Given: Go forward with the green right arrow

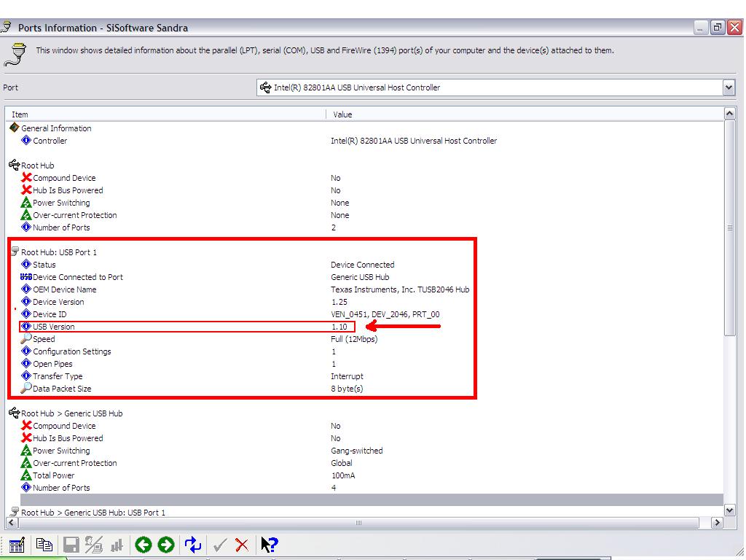Looking at the screenshot, I should pyautogui.click(x=166, y=544).
